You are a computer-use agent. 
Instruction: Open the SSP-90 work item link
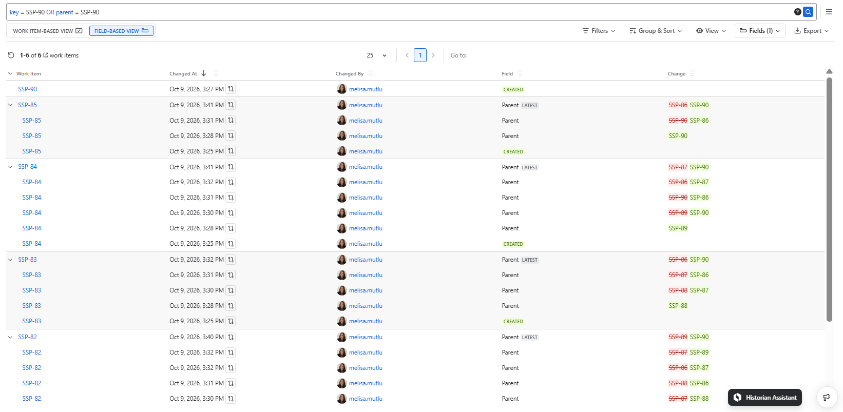[28, 89]
